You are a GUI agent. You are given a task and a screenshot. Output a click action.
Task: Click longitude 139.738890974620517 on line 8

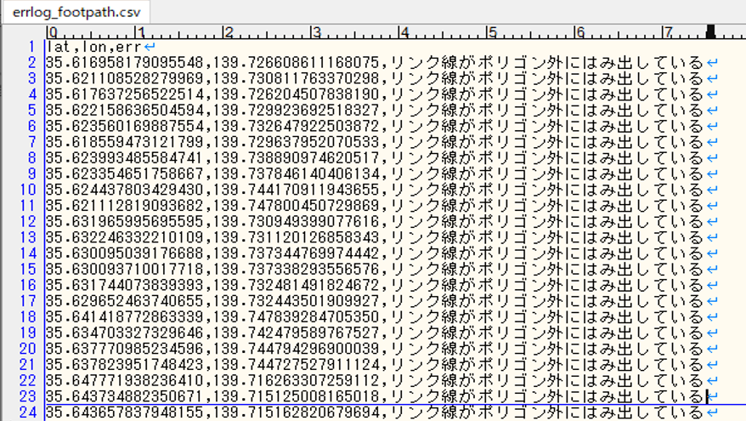[296, 157]
